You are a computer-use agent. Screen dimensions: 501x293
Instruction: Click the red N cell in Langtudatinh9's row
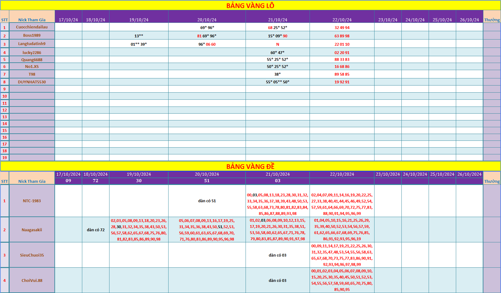point(277,44)
